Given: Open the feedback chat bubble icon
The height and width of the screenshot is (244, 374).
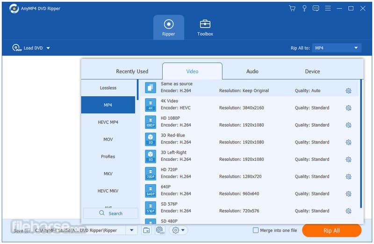Looking at the screenshot, I should pos(316,8).
